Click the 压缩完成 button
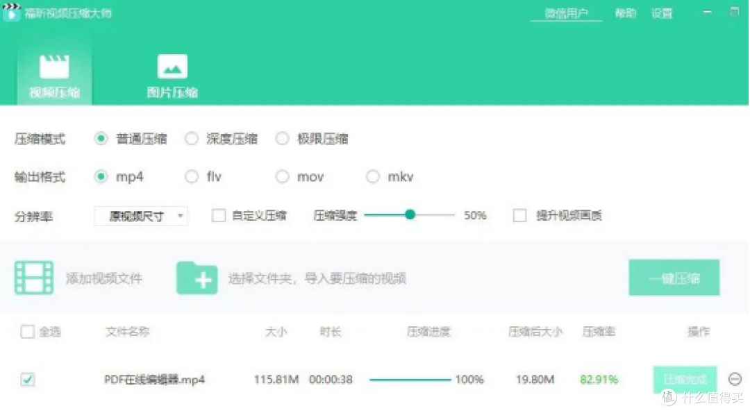 pyautogui.click(x=685, y=380)
